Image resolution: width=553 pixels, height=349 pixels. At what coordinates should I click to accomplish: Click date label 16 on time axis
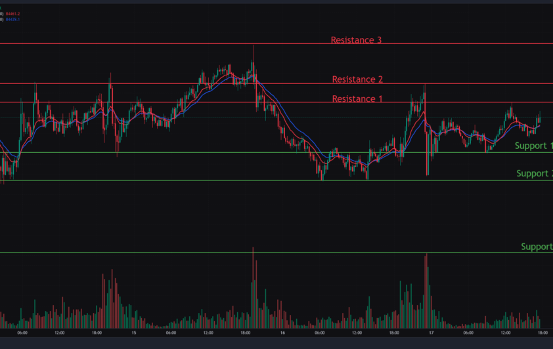(282, 333)
